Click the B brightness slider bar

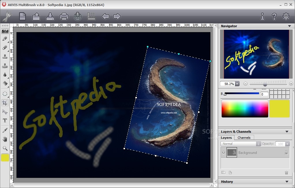(x=242, y=93)
